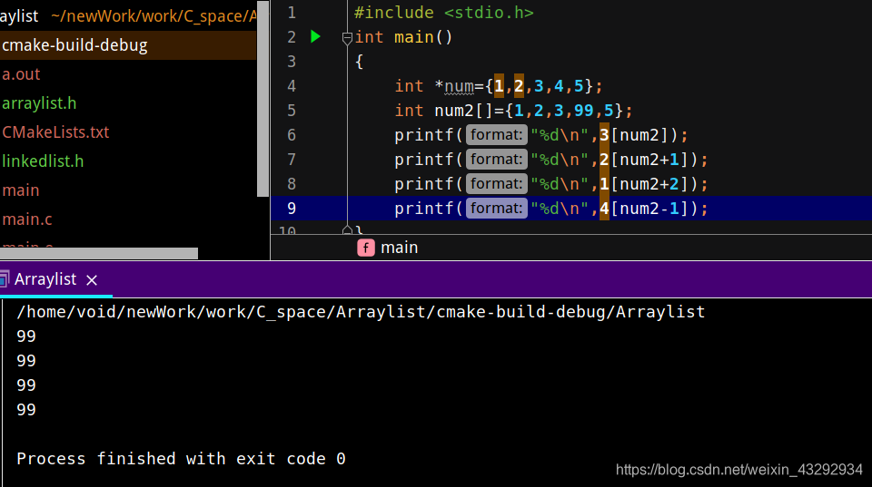Click the Arraylist tab window icon

click(5, 278)
